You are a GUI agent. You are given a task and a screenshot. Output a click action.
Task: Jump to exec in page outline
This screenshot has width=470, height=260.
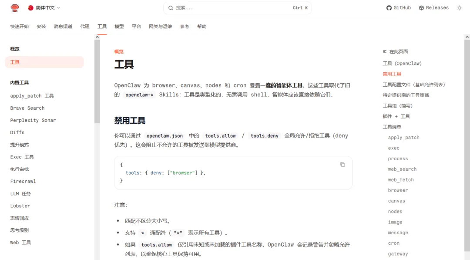pos(393,148)
